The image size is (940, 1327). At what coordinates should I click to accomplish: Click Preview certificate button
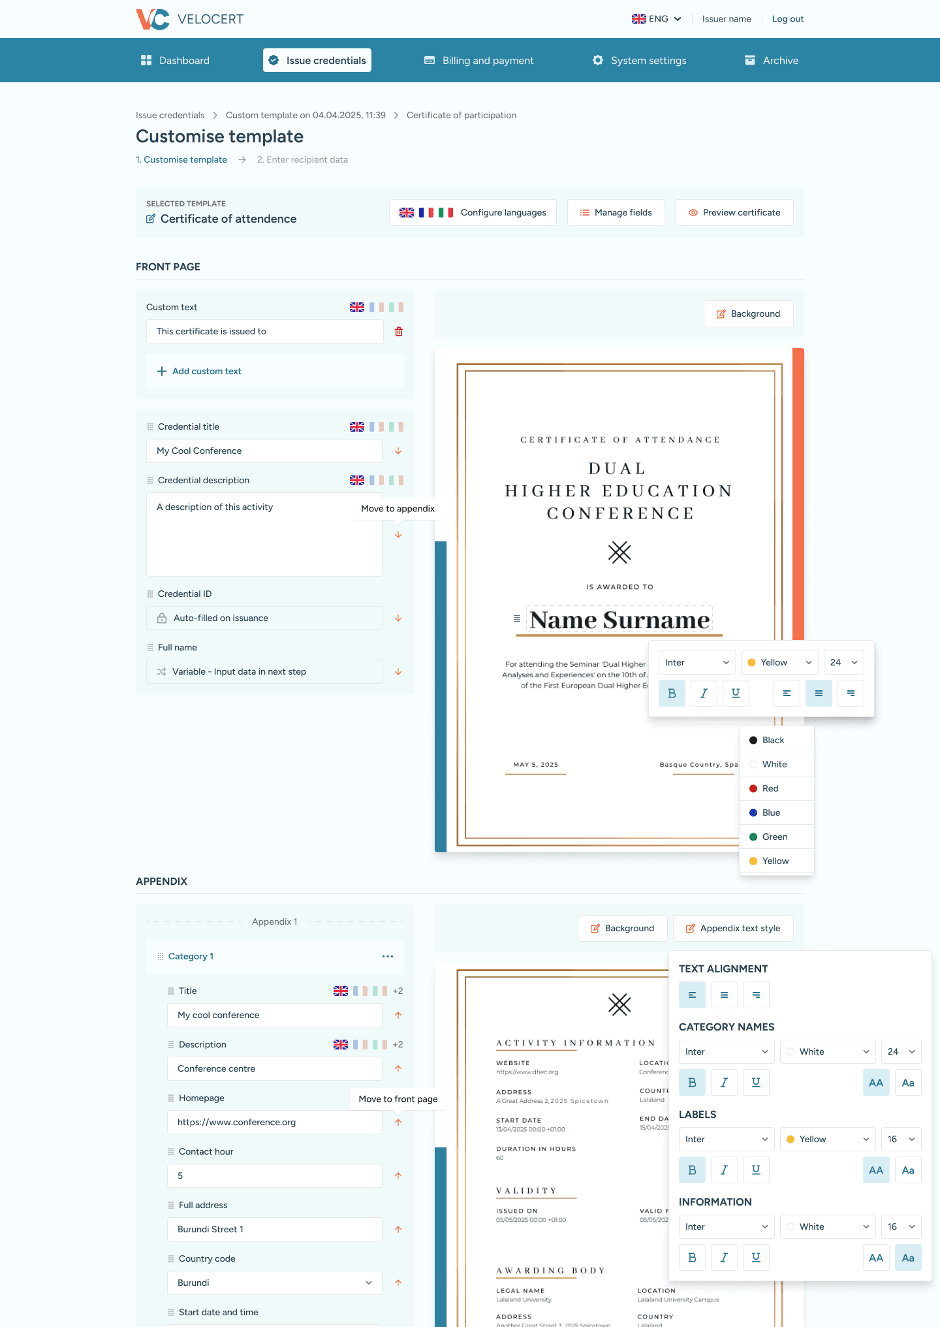click(x=734, y=212)
